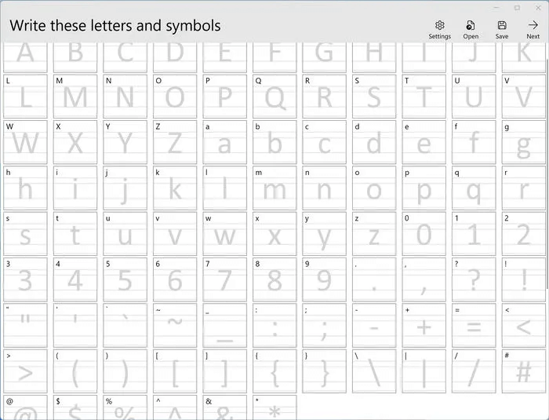Click the vertical scrollbar on right edge
Image resolution: width=549 pixels, height=420 pixels.
(547, 175)
